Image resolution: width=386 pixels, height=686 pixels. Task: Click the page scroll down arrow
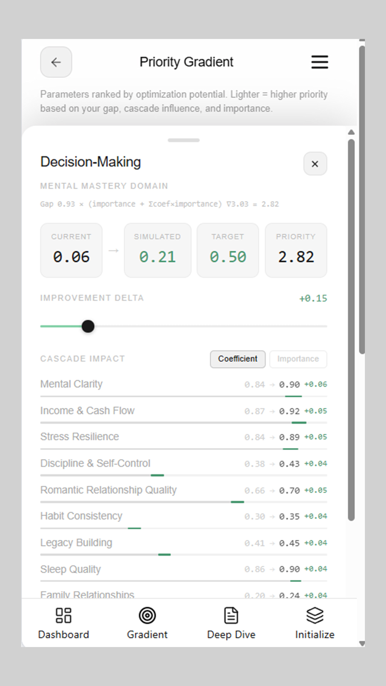pos(362,643)
